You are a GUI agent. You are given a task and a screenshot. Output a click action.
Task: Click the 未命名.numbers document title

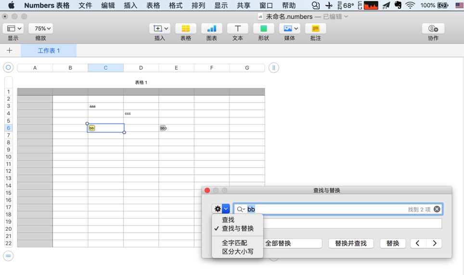pyautogui.click(x=289, y=16)
